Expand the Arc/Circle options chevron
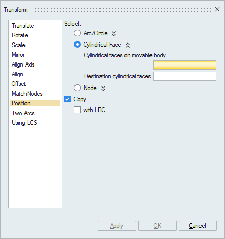 click(114, 33)
